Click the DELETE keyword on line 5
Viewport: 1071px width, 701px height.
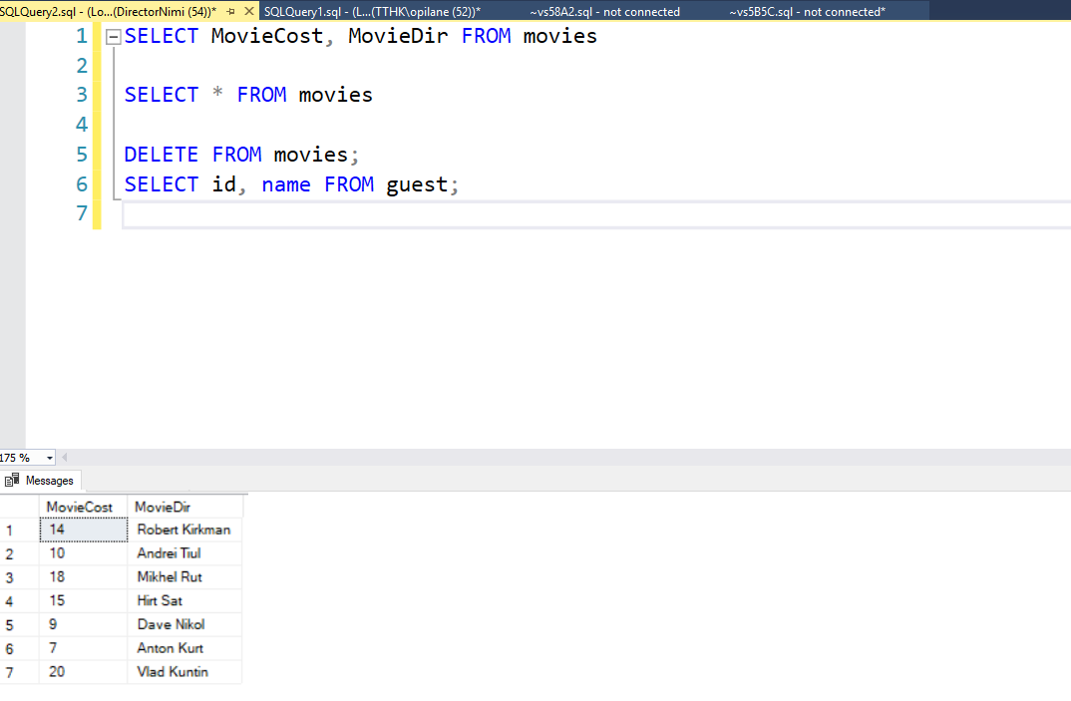[161, 155]
